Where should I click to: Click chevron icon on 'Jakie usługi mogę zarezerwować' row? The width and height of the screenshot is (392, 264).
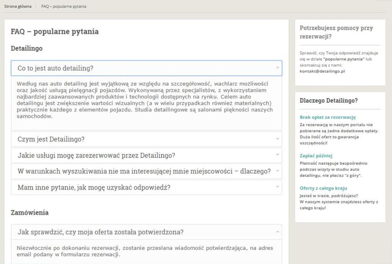277,155
